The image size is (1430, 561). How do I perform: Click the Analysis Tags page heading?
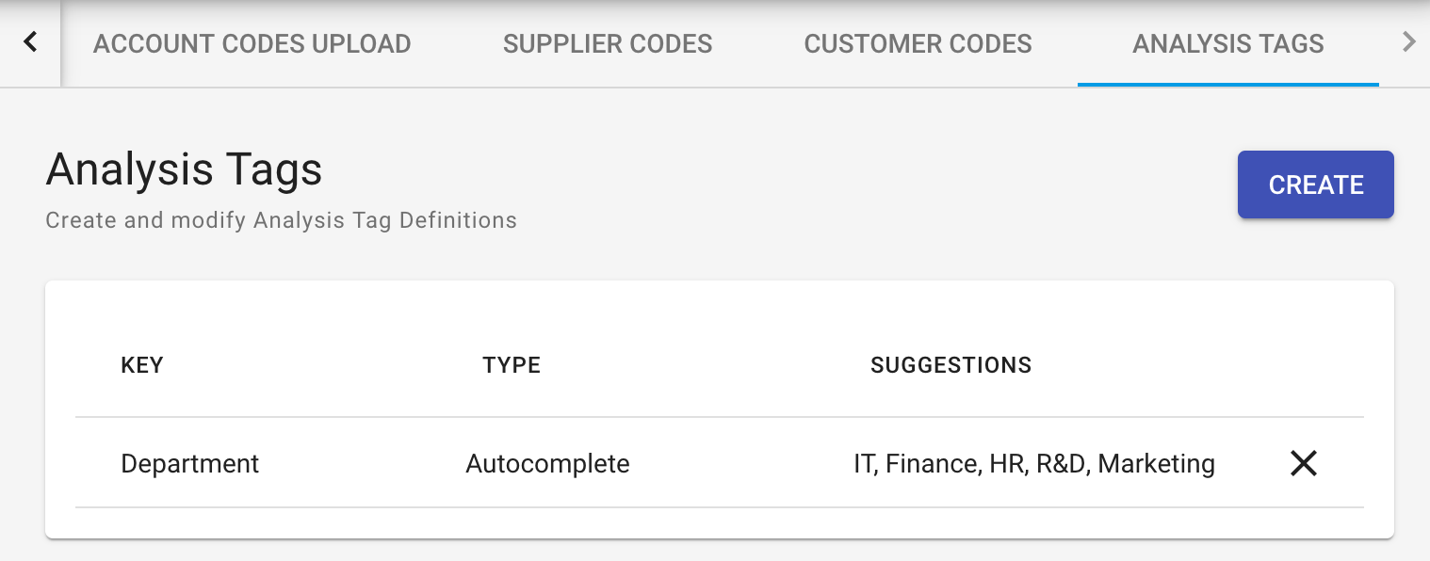tap(184, 169)
